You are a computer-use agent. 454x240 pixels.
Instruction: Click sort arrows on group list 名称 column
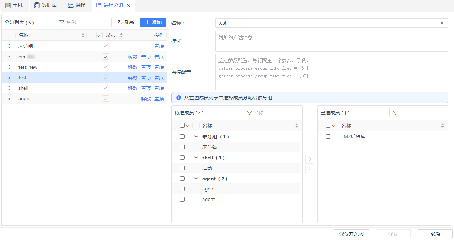[83, 35]
